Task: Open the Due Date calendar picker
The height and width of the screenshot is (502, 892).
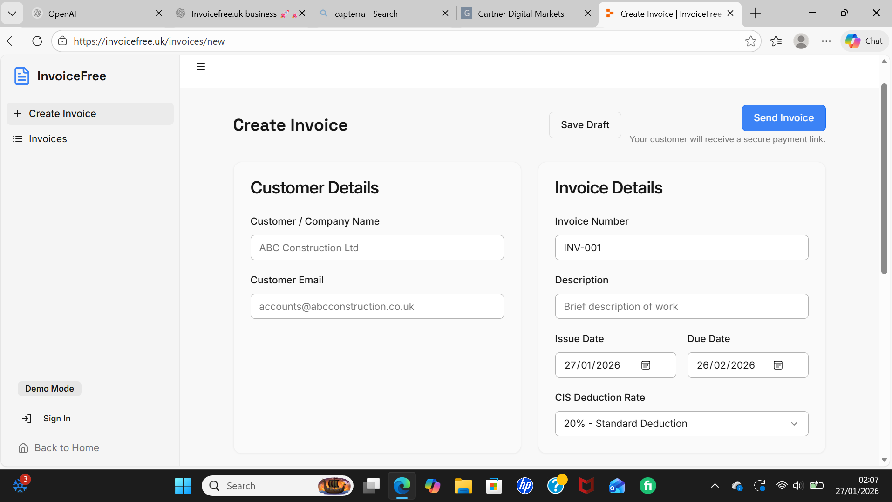Action: pyautogui.click(x=778, y=365)
